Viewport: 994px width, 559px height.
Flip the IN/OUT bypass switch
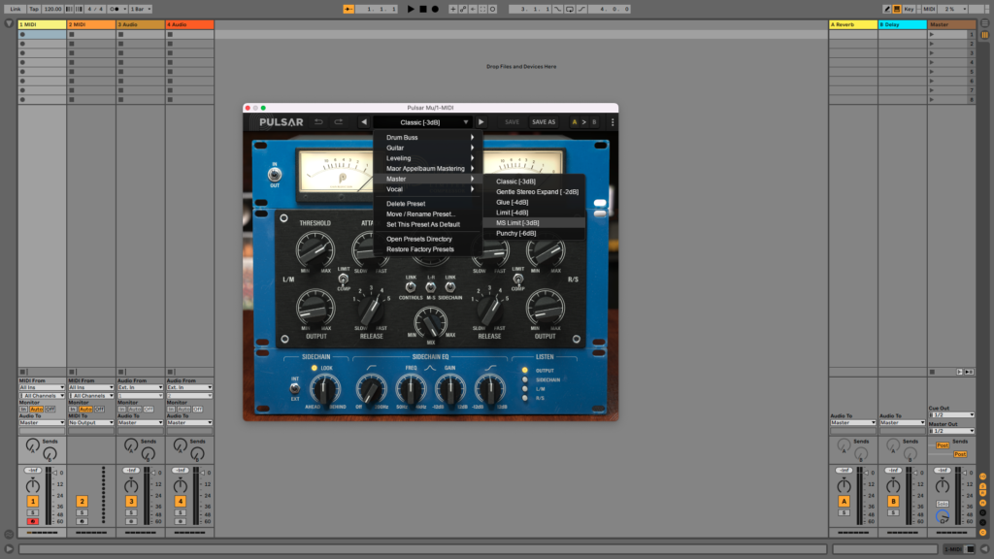(275, 175)
